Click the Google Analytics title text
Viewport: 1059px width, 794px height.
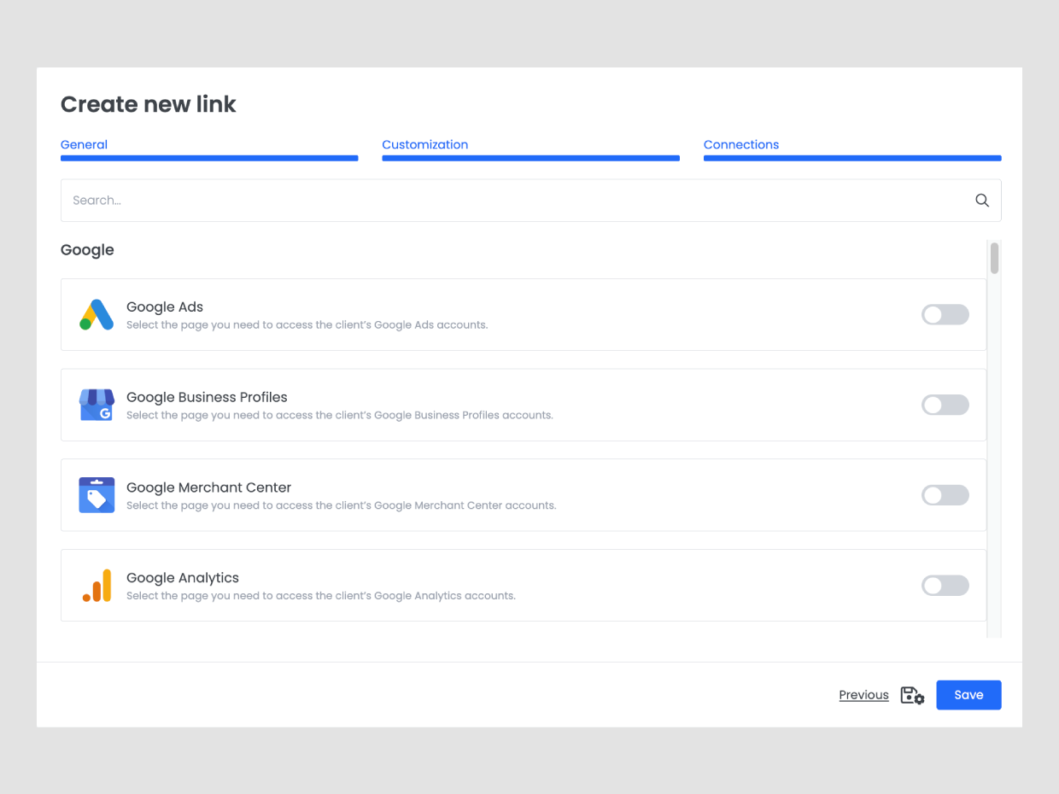183,578
